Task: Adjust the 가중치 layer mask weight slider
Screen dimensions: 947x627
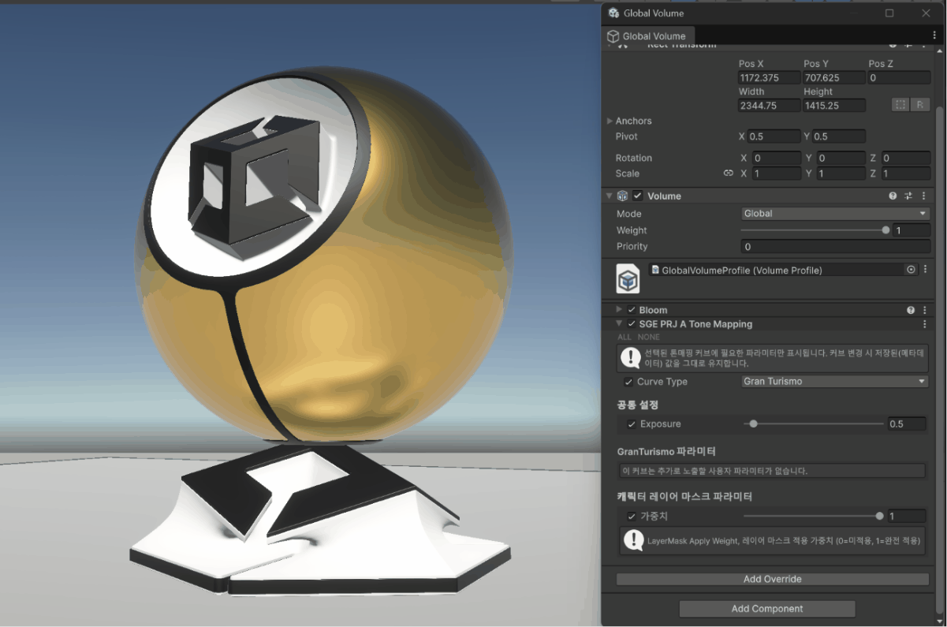Action: tap(814, 517)
